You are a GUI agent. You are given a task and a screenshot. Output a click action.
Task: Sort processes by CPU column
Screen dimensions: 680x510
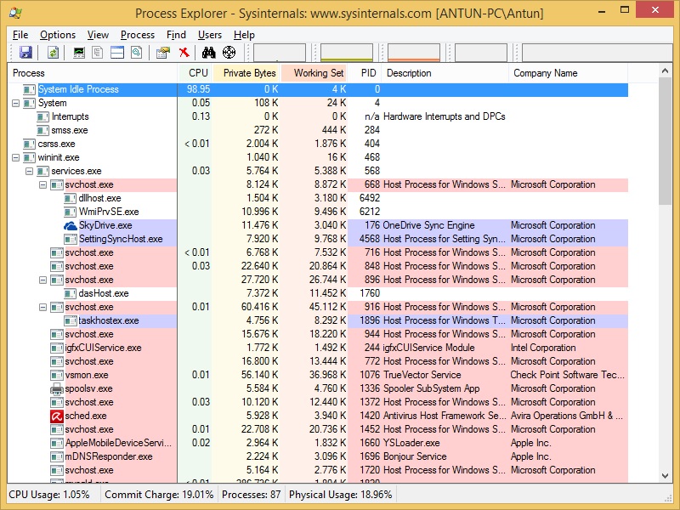pos(198,73)
